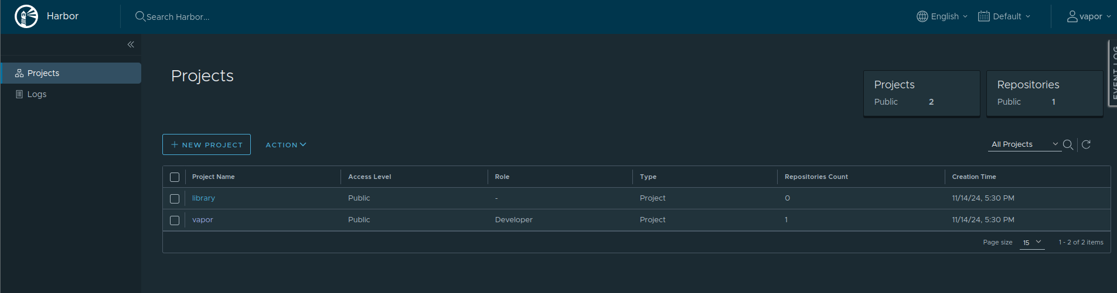
Task: Click the Projects statistics card
Action: click(x=922, y=94)
